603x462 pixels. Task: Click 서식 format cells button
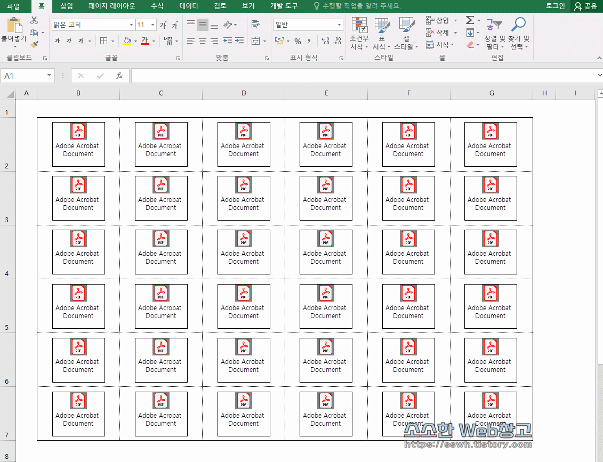pyautogui.click(x=440, y=45)
